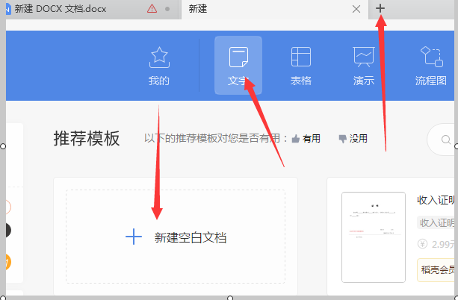Click the dark circle icon in the left sidebar
Screen dimensions: 458x300
coord(8,231)
